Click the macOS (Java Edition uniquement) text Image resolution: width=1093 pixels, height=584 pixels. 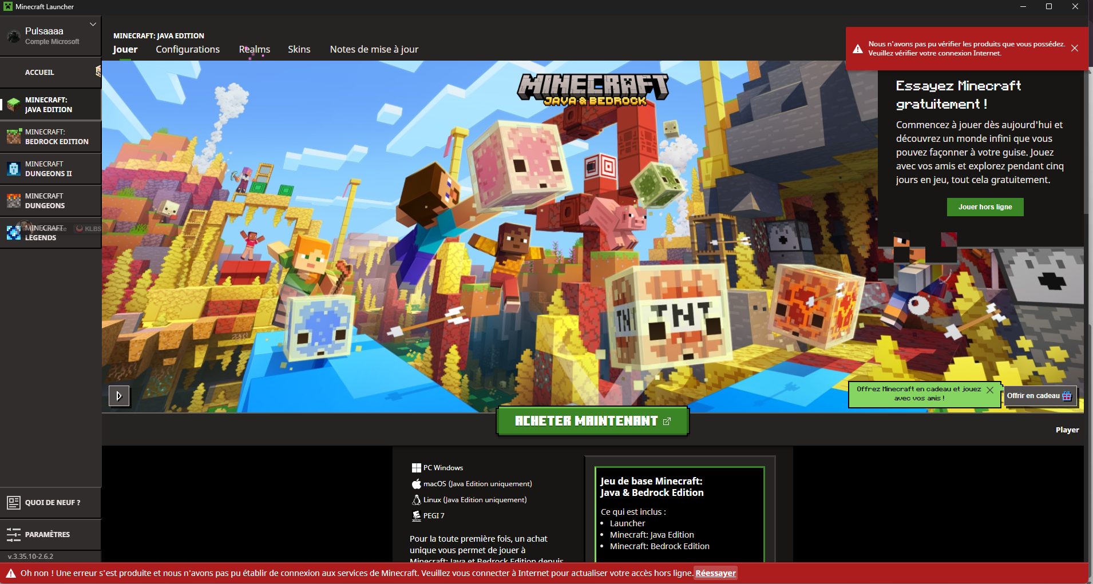pyautogui.click(x=478, y=484)
